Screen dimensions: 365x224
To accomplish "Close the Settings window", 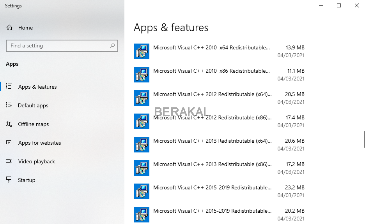I will [357, 5].
